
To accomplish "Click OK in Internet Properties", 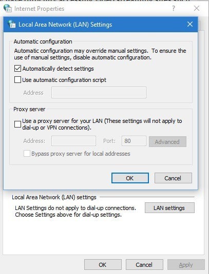I will pos(103,265).
